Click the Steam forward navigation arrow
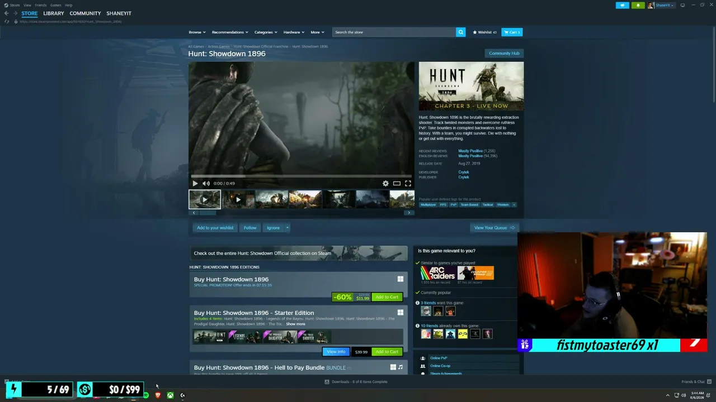The image size is (716, 402). pos(15,13)
